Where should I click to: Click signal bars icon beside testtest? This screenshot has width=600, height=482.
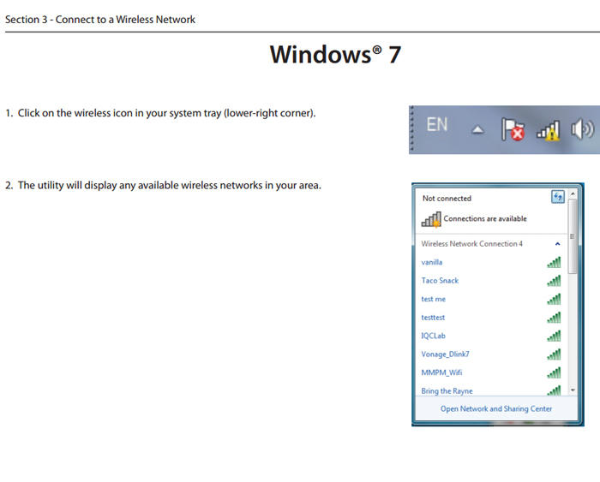(x=554, y=318)
